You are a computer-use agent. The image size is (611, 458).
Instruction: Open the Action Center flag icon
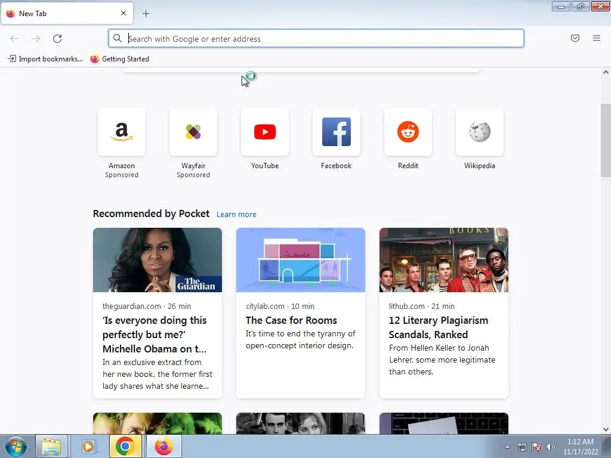click(x=536, y=447)
